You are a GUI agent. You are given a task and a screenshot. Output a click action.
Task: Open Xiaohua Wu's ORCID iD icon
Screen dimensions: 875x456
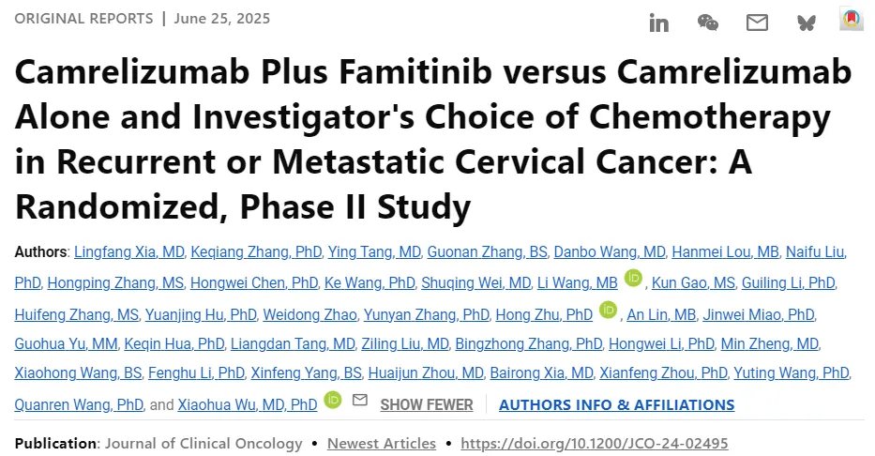pyautogui.click(x=333, y=400)
